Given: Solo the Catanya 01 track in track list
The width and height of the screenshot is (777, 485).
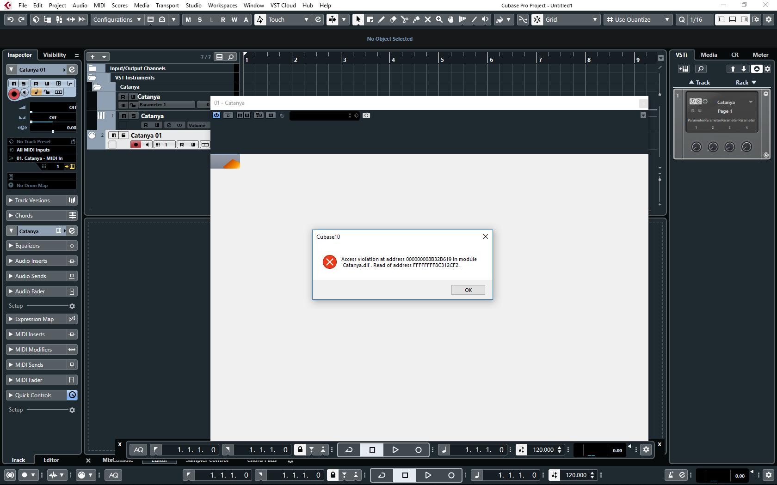Looking at the screenshot, I should pos(123,135).
